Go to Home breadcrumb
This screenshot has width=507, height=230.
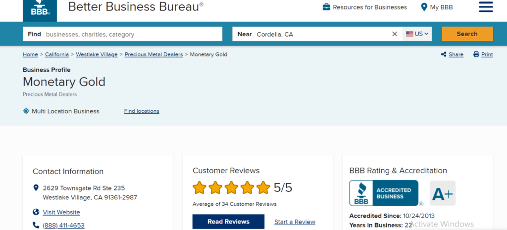30,54
